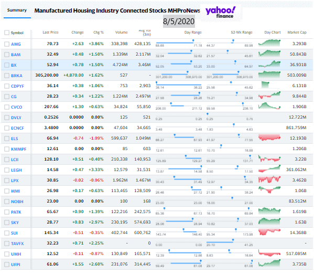
Task: Select MMI volume 113,465
Action: [x=120, y=191]
